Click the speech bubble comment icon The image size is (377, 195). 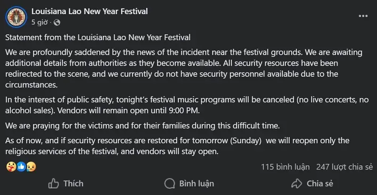point(169,183)
